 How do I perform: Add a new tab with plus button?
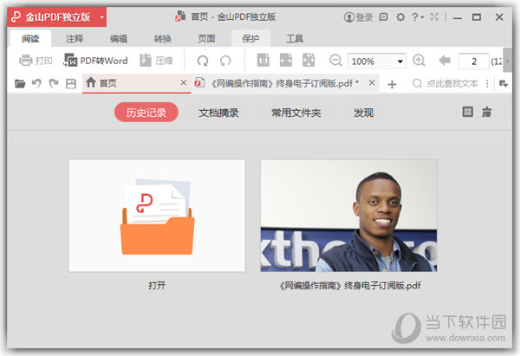(392, 83)
